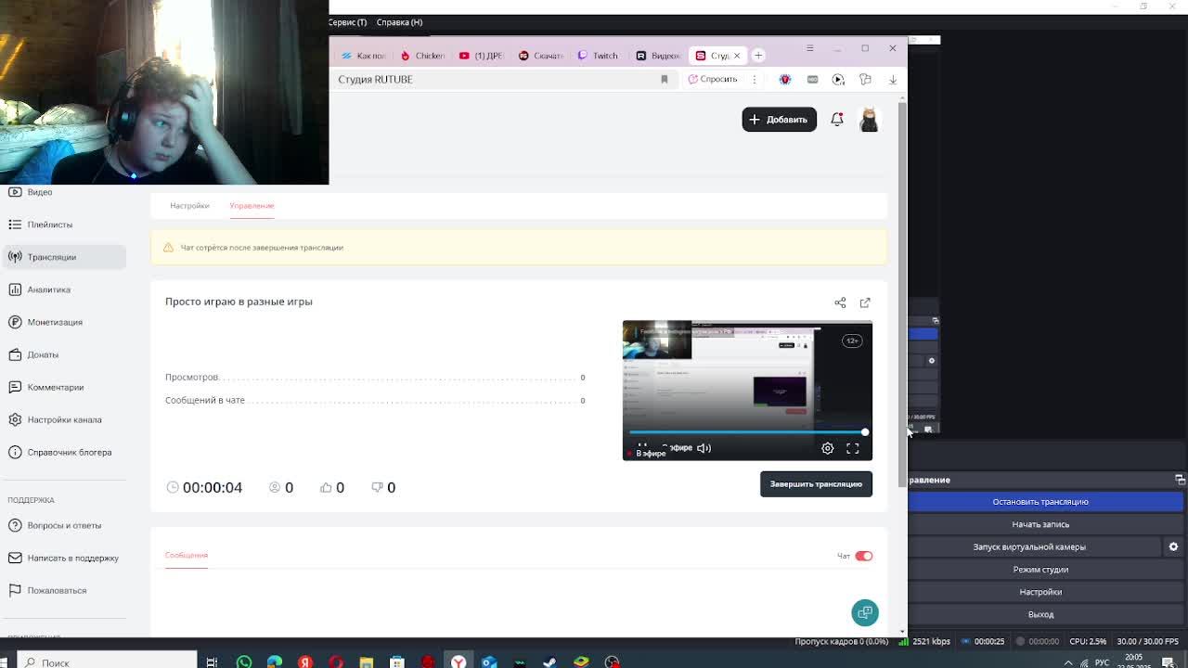Open the Yandex browser menu icon
The height and width of the screenshot is (668, 1188).
pyautogui.click(x=809, y=48)
